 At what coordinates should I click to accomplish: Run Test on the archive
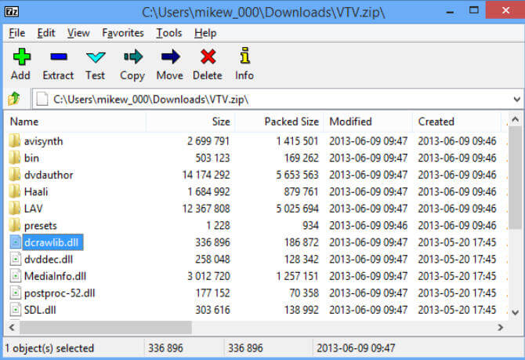click(95, 57)
